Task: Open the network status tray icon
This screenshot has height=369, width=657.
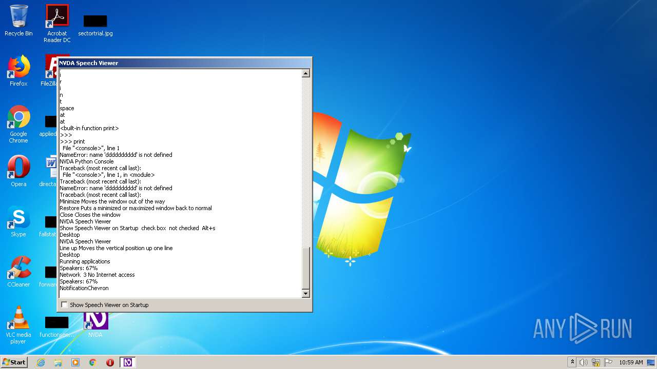Action: coord(596,362)
